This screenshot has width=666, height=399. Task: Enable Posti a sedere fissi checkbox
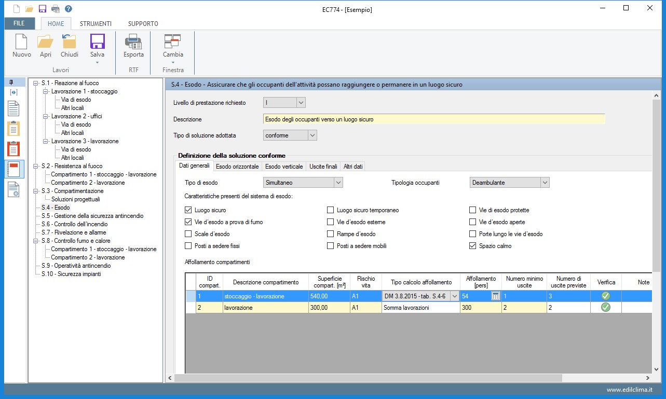pos(188,246)
